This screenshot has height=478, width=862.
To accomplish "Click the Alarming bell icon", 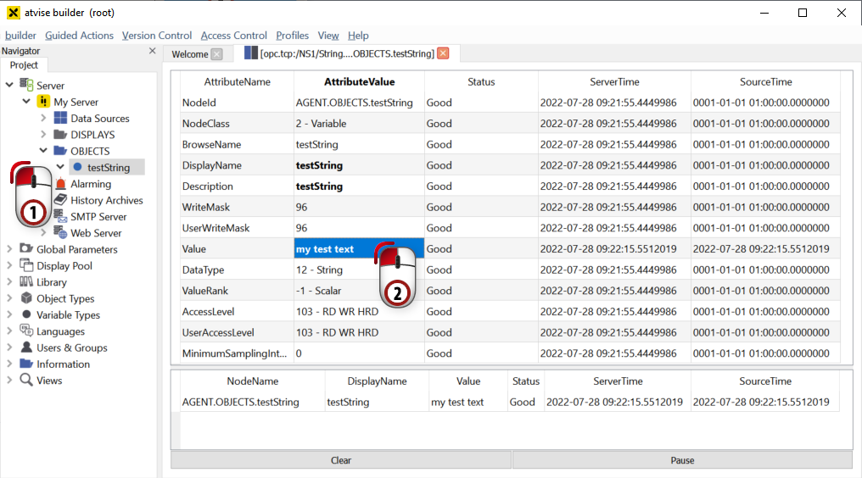I will point(61,184).
